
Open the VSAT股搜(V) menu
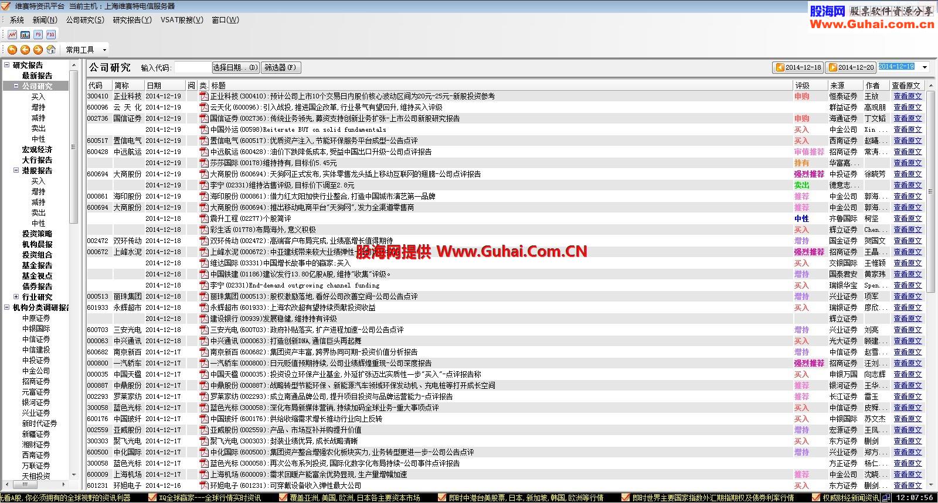pos(182,20)
